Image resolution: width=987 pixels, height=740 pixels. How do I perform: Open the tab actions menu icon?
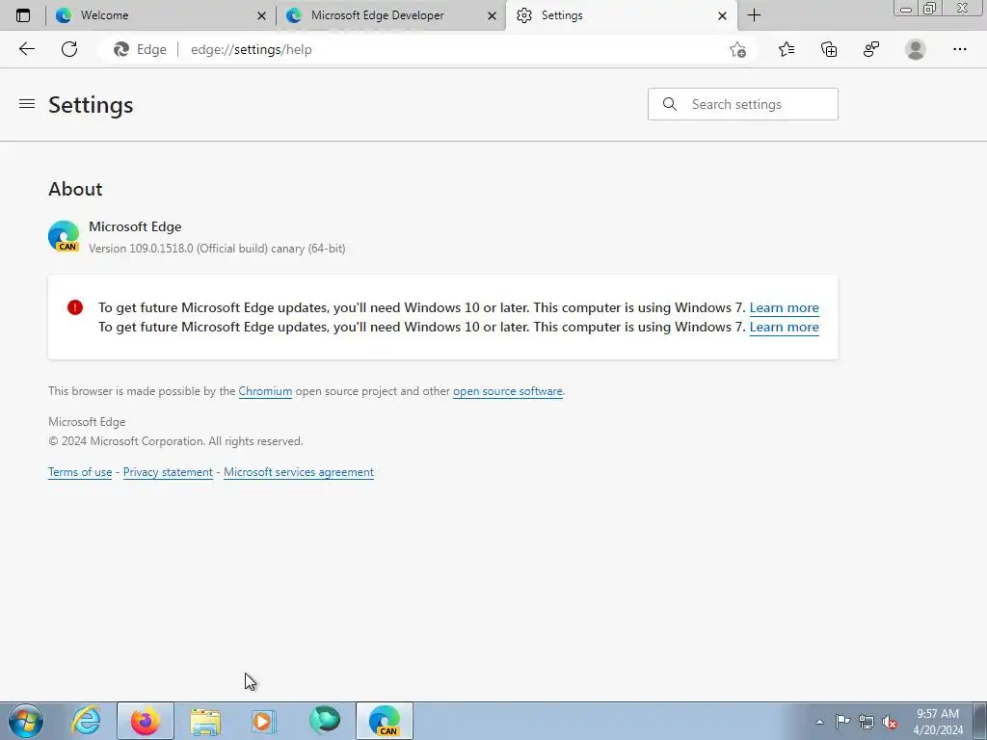(x=23, y=15)
